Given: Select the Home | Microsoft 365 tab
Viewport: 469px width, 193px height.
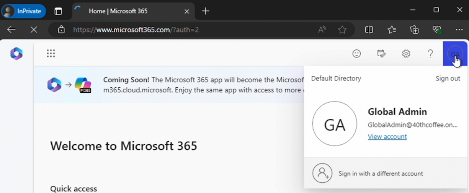Looking at the screenshot, I should pyautogui.click(x=132, y=11).
